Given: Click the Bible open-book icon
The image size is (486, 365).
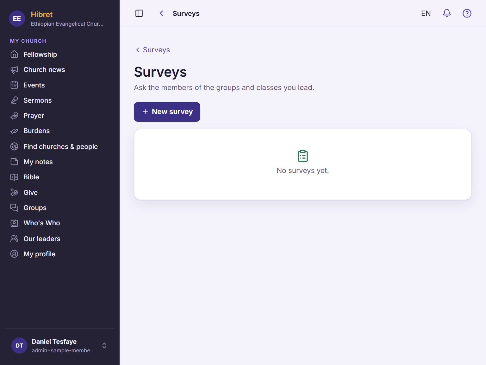Looking at the screenshot, I should coord(14,177).
